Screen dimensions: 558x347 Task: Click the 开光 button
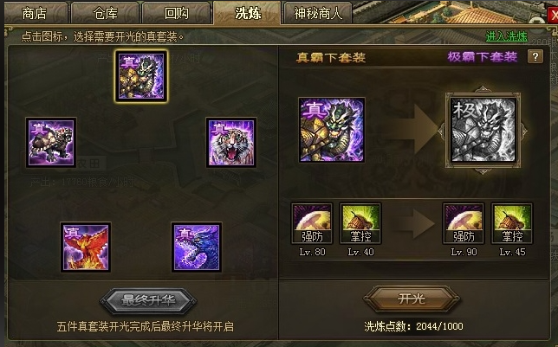[412, 299]
